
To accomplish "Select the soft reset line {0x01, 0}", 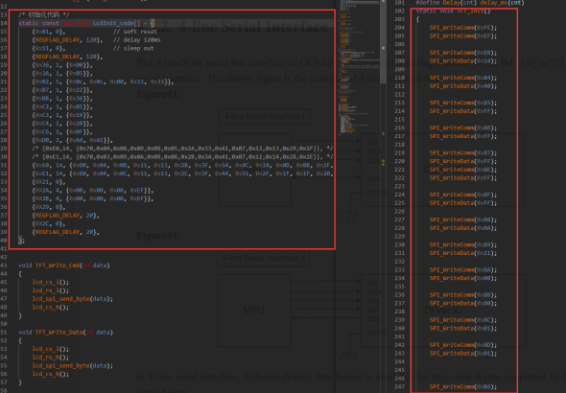I will click(95, 32).
